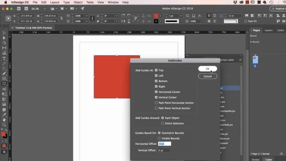Select the Page tool

point(4,43)
